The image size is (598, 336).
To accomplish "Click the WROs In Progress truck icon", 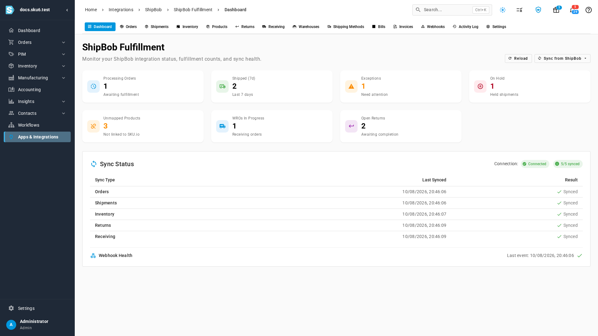I will pyautogui.click(x=222, y=126).
